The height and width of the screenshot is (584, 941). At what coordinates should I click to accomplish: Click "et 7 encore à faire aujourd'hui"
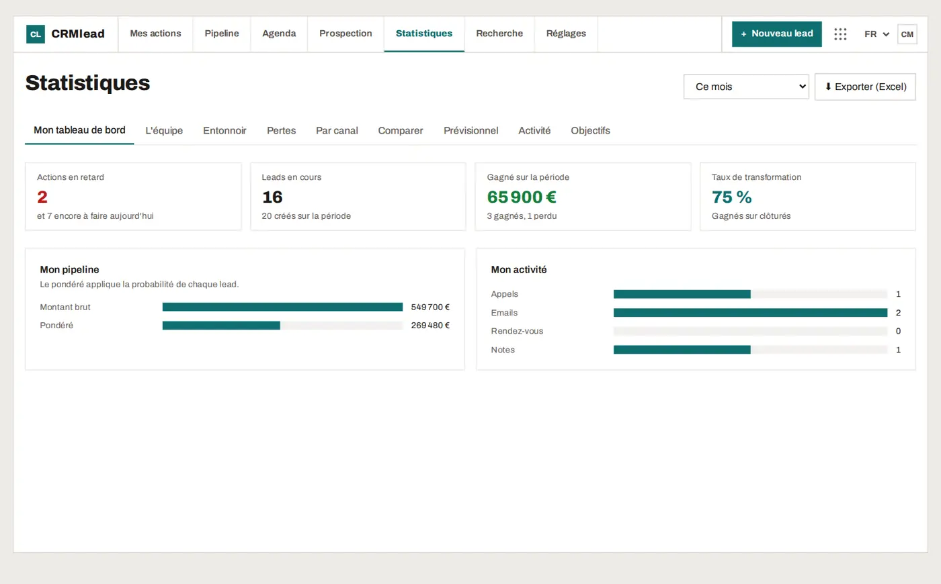coord(95,216)
